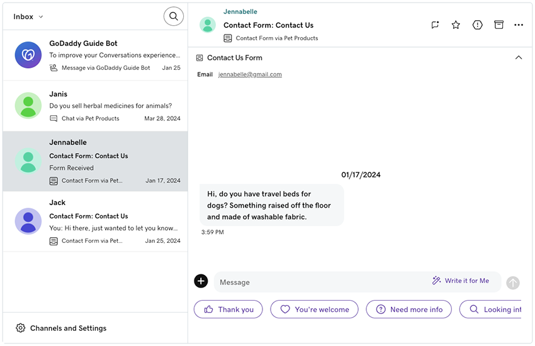Open the inbox search
The width and height of the screenshot is (535, 346).
pos(174,16)
